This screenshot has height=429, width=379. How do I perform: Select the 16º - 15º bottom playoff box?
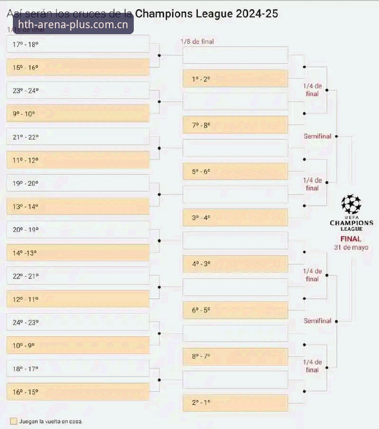pos(78,392)
